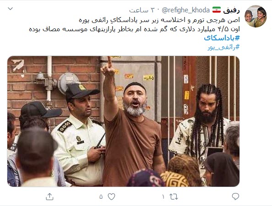Open the @refighe_khoda handle link
Image resolution: width=272 pixels, height=206 pixels.
pos(185,10)
